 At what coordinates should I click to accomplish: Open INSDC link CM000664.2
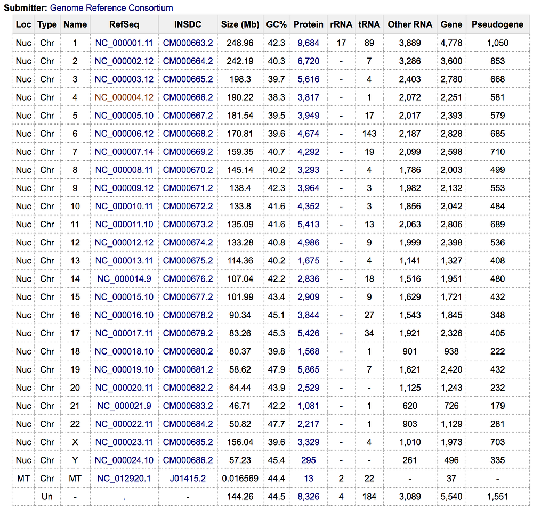(x=188, y=61)
